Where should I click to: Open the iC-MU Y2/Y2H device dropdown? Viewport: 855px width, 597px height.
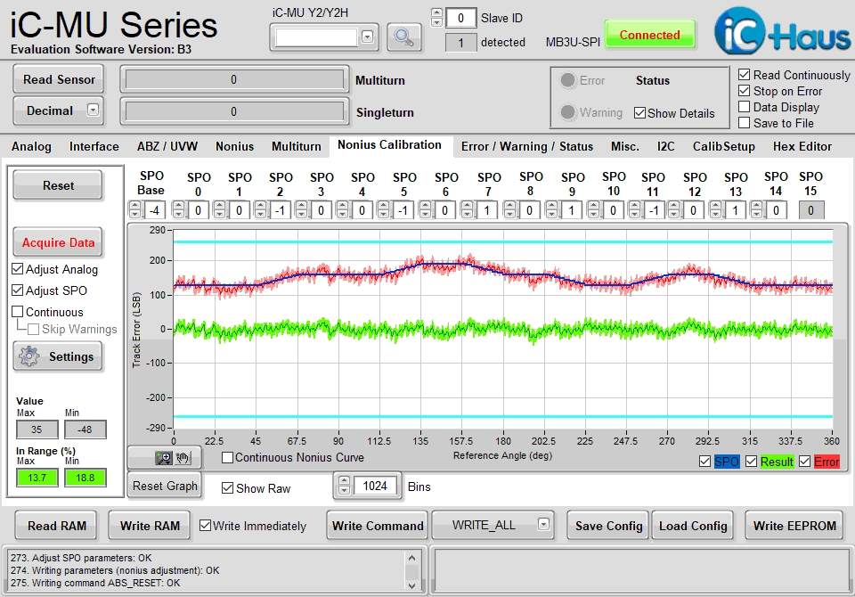pyautogui.click(x=368, y=37)
